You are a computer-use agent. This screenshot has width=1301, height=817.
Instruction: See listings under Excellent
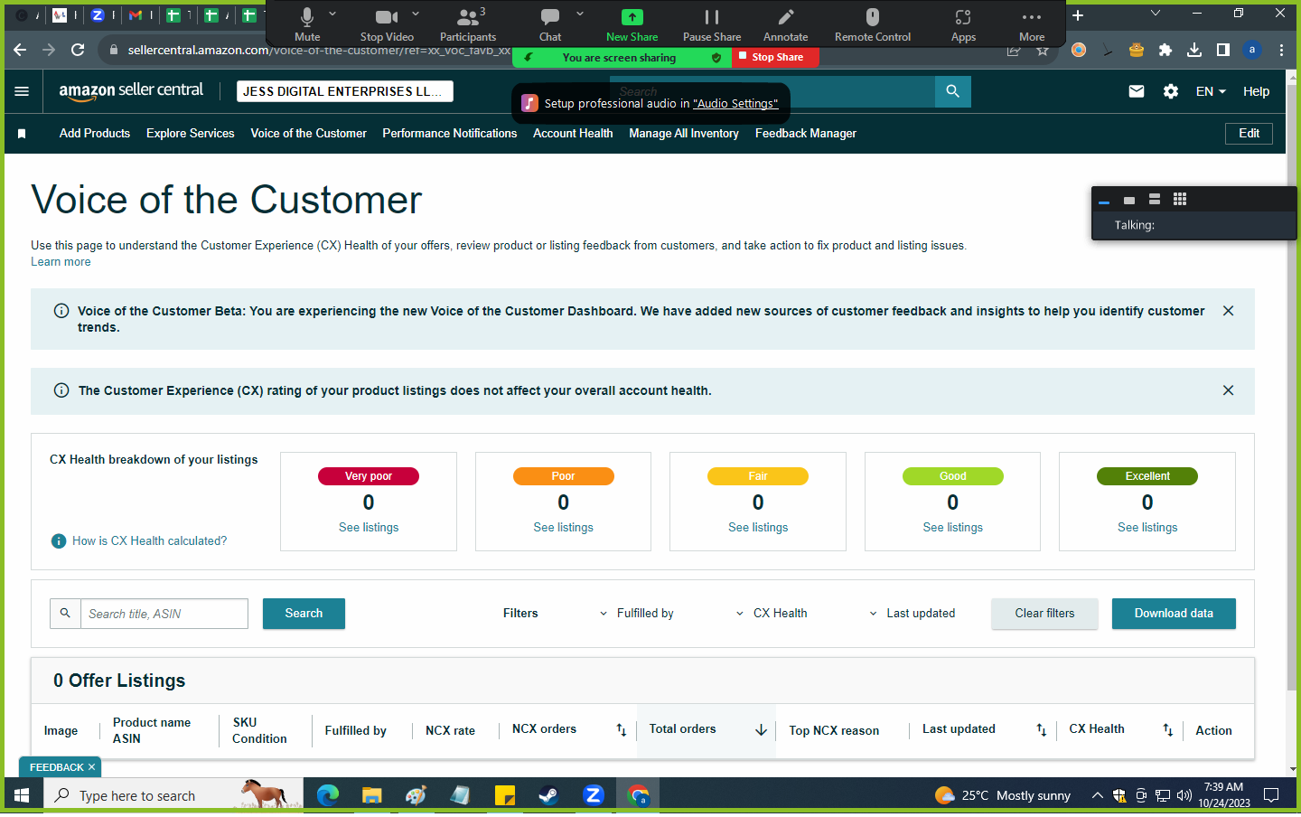pos(1147,528)
